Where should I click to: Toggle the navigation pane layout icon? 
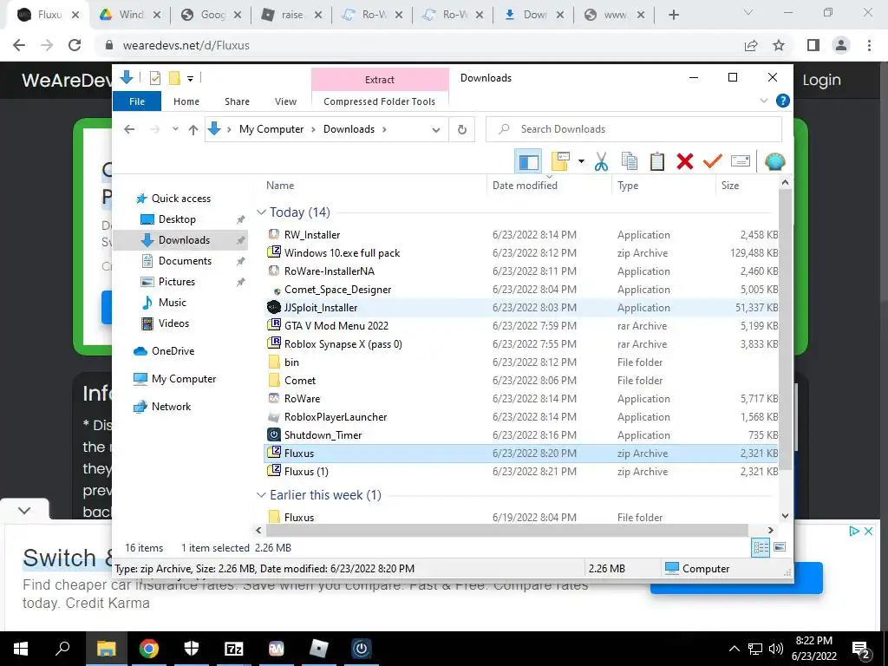(x=528, y=162)
